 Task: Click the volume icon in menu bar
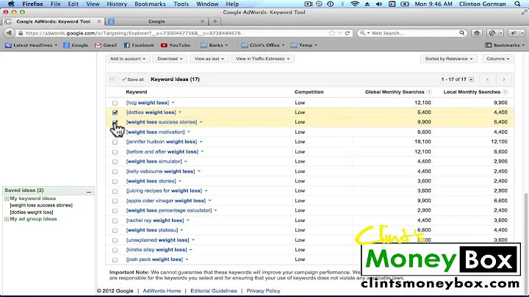[x=379, y=4]
